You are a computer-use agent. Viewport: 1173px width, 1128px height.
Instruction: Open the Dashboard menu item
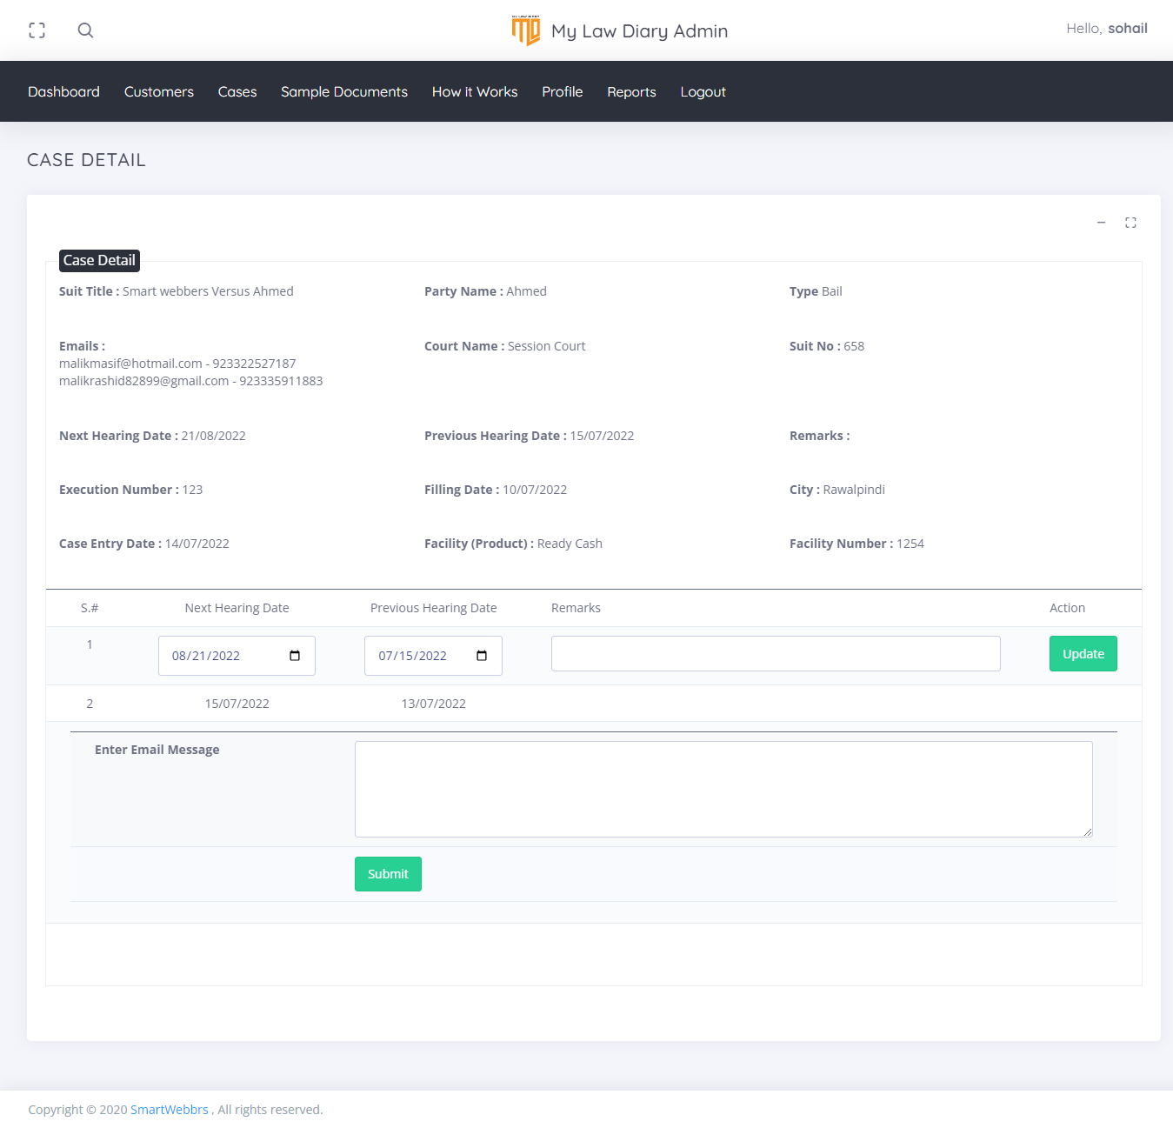click(x=63, y=91)
